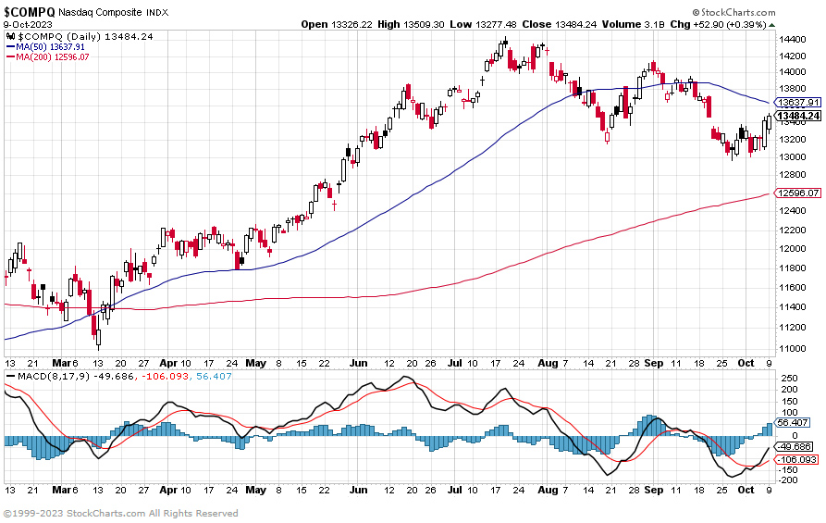Click the -106.093 tag on MACD axis
This screenshot has width=826, height=523.
[796, 460]
